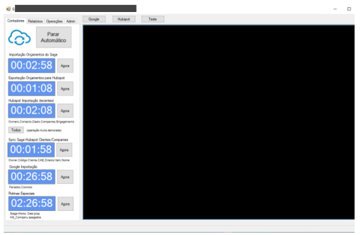Run Importação Orçamentos do Sage Agora
Screen dimensions: 363x235
[x=65, y=66]
